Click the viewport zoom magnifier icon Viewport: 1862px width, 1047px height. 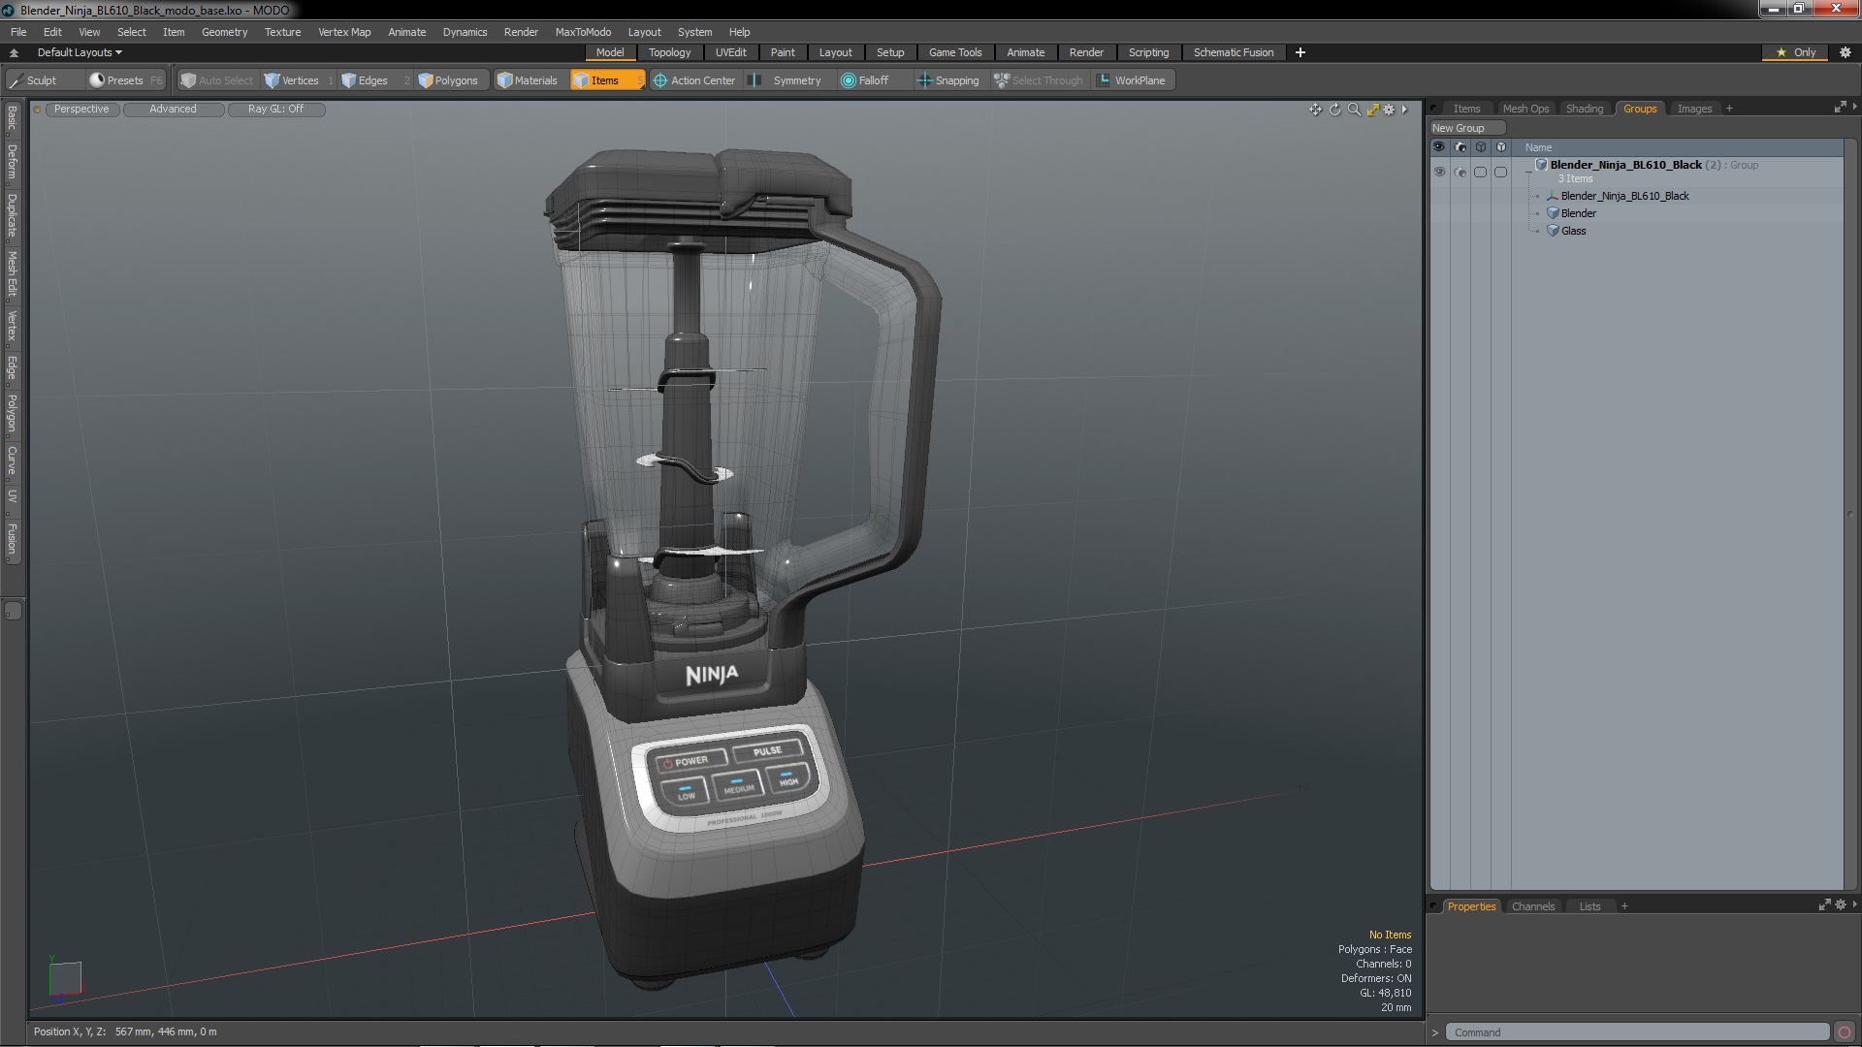click(1354, 110)
